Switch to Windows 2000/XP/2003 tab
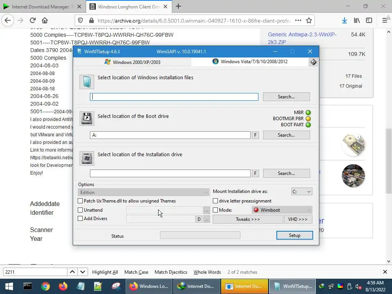Screen dimensions: 392x294 (132, 62)
